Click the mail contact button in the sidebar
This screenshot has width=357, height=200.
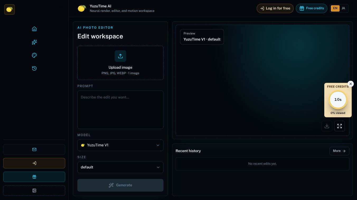[x=34, y=149]
